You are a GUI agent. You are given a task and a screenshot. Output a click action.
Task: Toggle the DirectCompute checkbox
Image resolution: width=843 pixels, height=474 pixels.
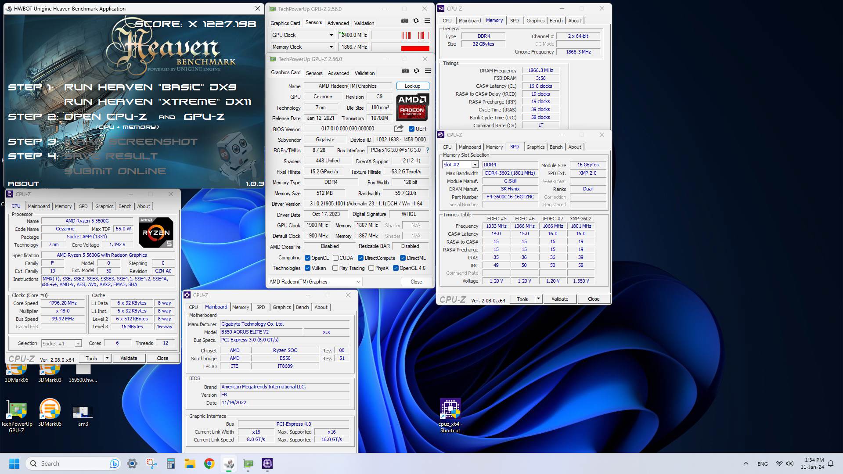tap(360, 258)
